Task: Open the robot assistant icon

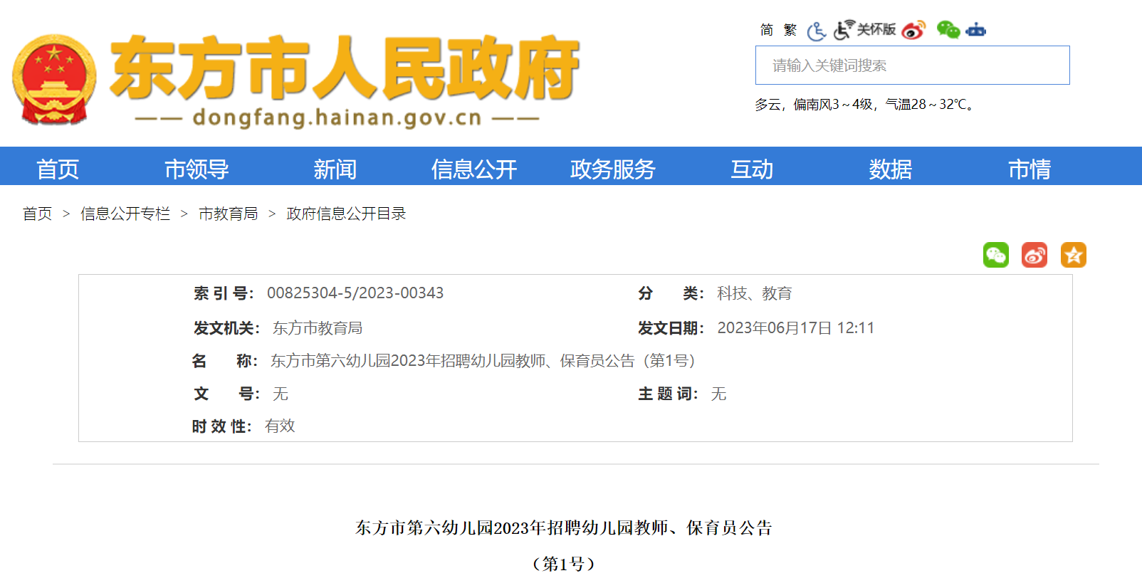Action: (975, 30)
